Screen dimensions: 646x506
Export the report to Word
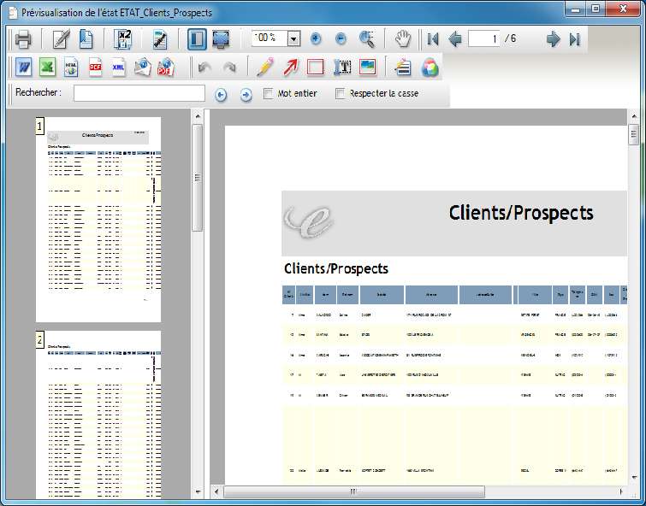click(x=23, y=68)
